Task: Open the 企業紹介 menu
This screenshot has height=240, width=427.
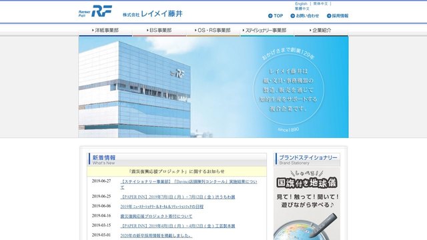Action: tap(322, 30)
